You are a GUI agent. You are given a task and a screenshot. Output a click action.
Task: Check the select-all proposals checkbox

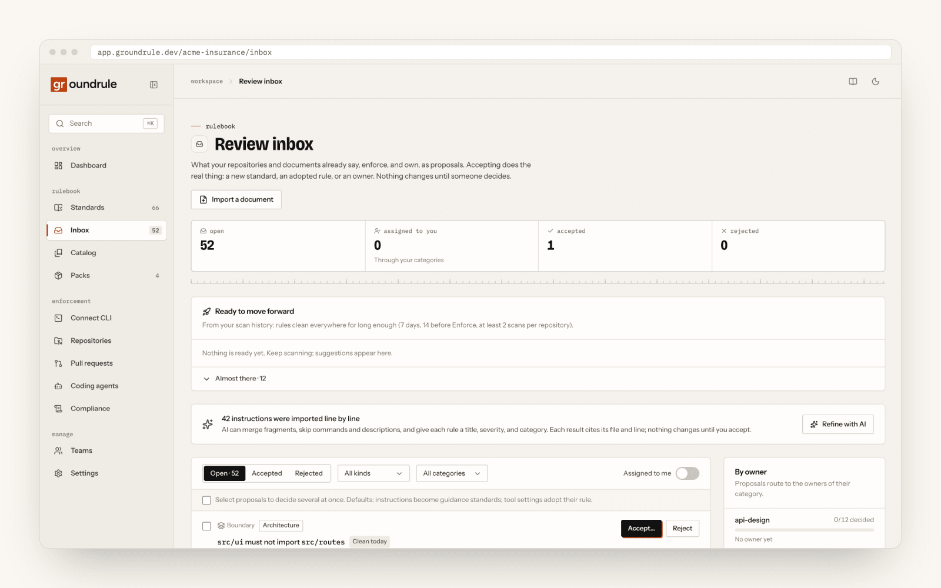click(x=206, y=500)
